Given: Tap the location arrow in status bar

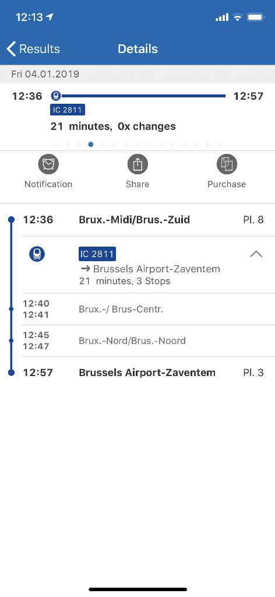Looking at the screenshot, I should pos(50,17).
